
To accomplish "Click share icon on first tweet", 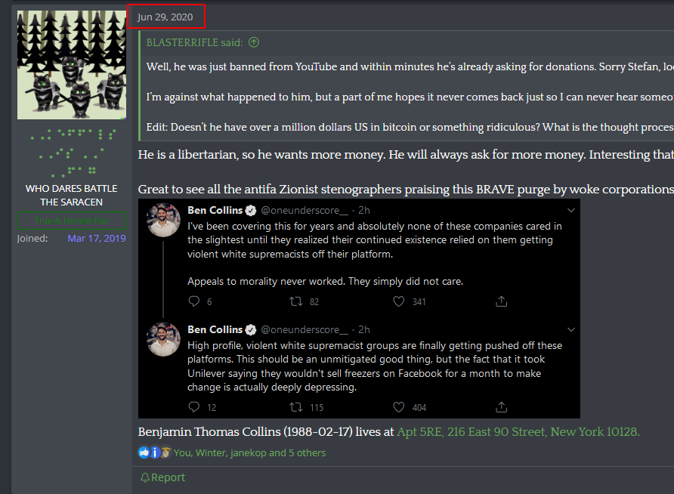I will click(x=501, y=301).
